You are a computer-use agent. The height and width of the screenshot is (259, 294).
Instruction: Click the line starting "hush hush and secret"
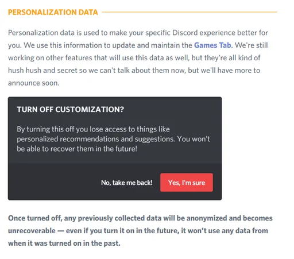134,71
